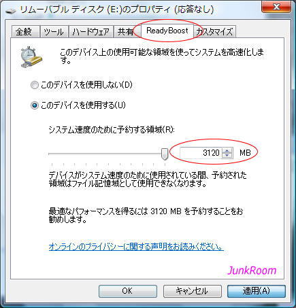
Task: Open the カスタマイズ tab
Action: 215,32
